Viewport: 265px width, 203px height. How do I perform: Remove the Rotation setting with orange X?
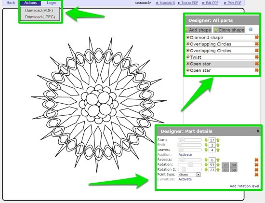coord(256,164)
